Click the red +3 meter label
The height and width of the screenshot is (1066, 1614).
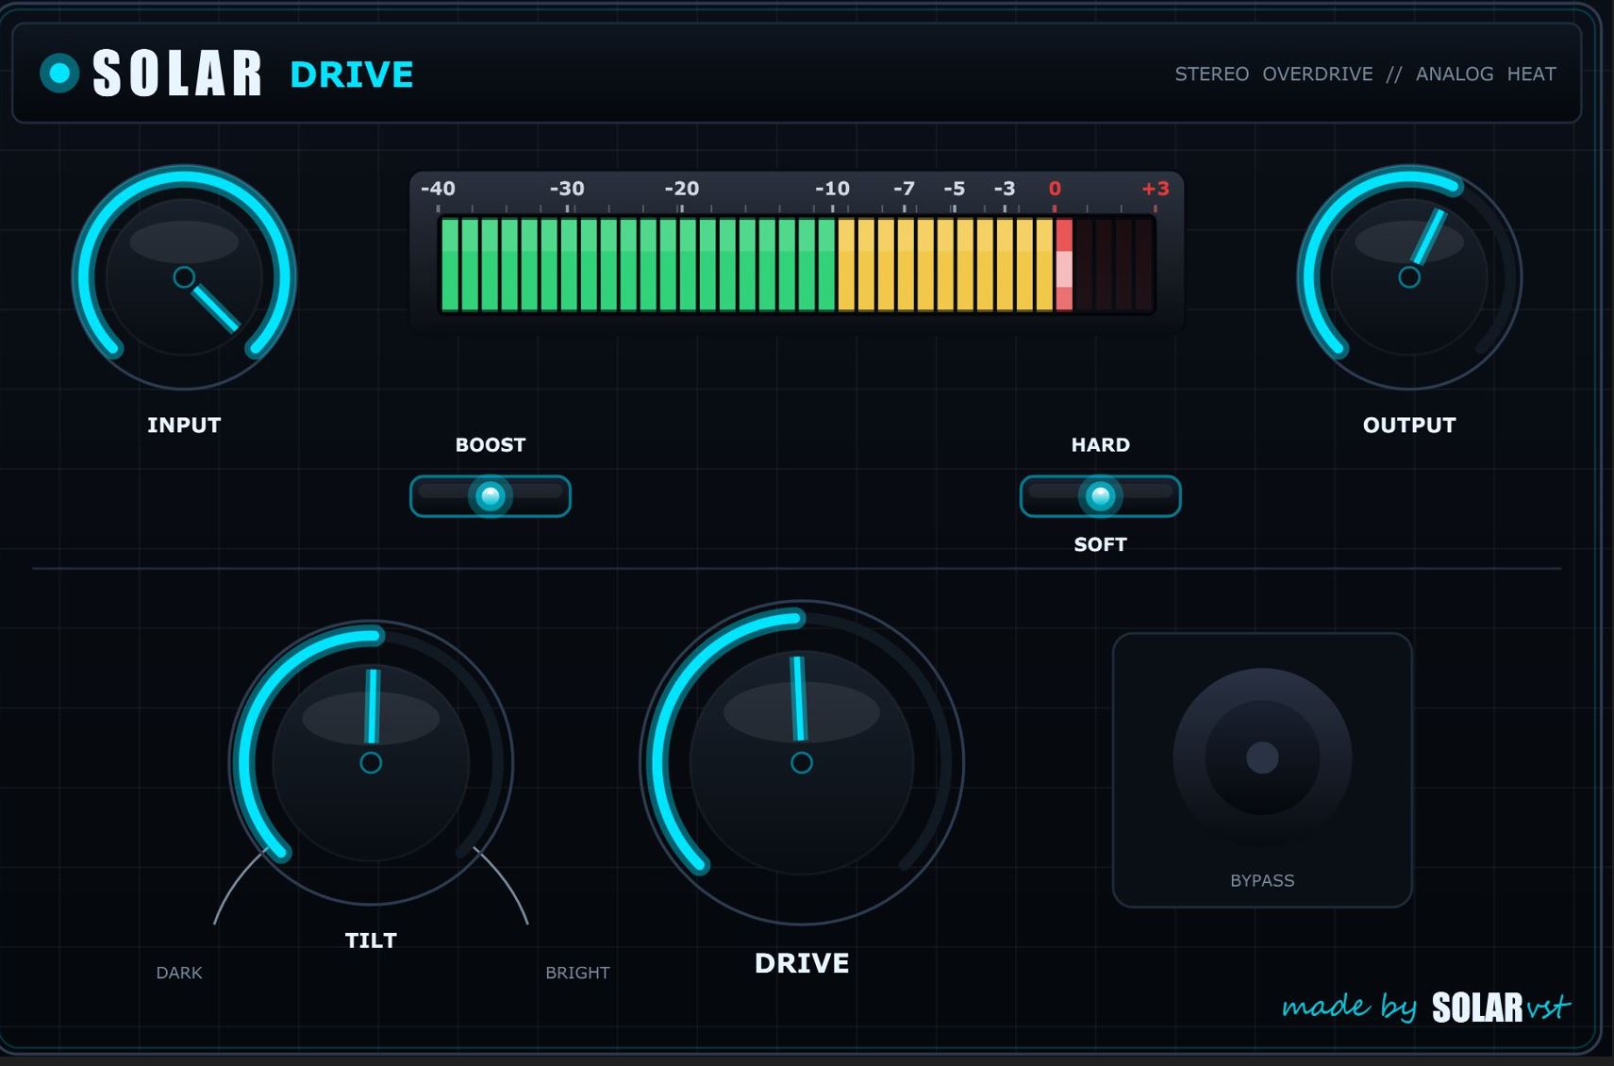pyautogui.click(x=1156, y=188)
